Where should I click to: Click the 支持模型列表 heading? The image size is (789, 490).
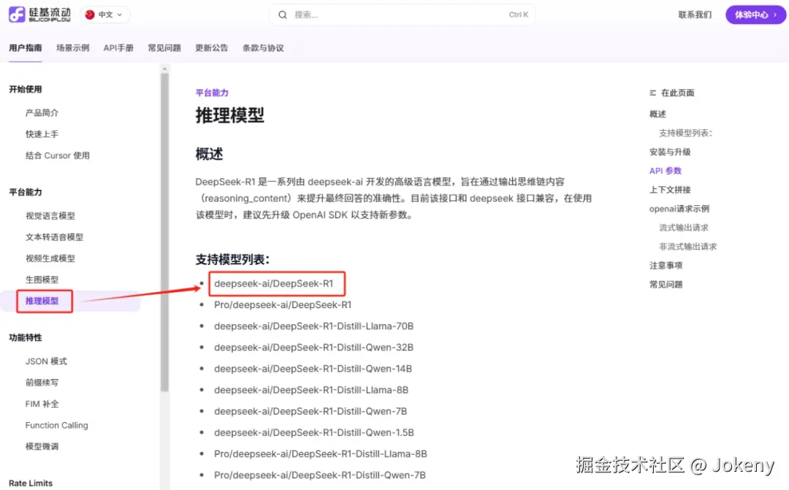(x=232, y=259)
